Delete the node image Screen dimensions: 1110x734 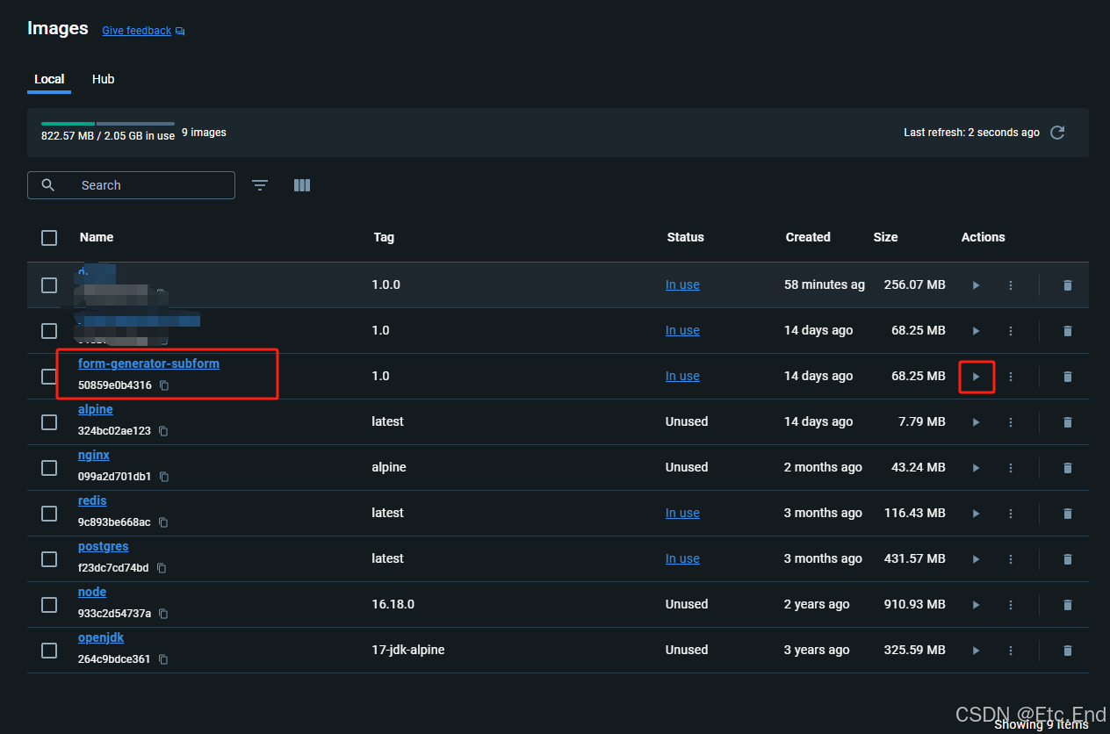click(1068, 605)
